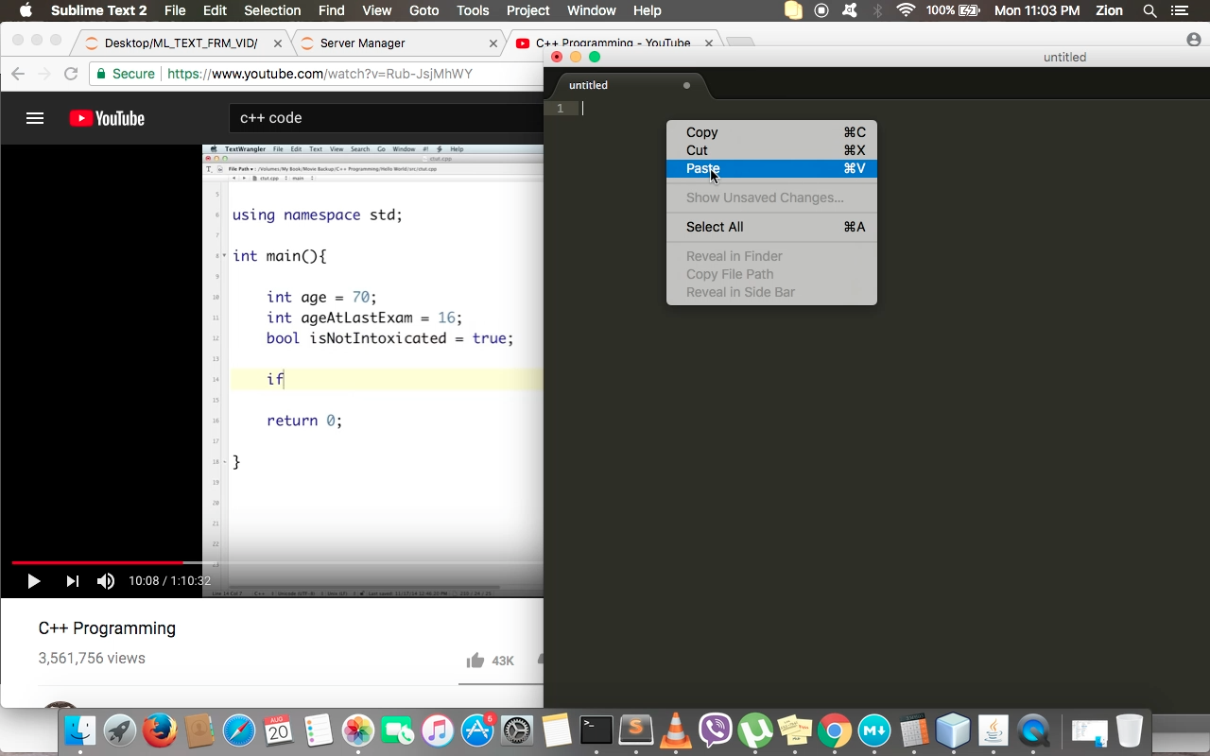Launch VLC from the dock

pyautogui.click(x=675, y=730)
